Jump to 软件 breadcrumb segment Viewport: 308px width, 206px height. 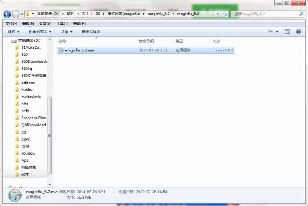[71, 14]
